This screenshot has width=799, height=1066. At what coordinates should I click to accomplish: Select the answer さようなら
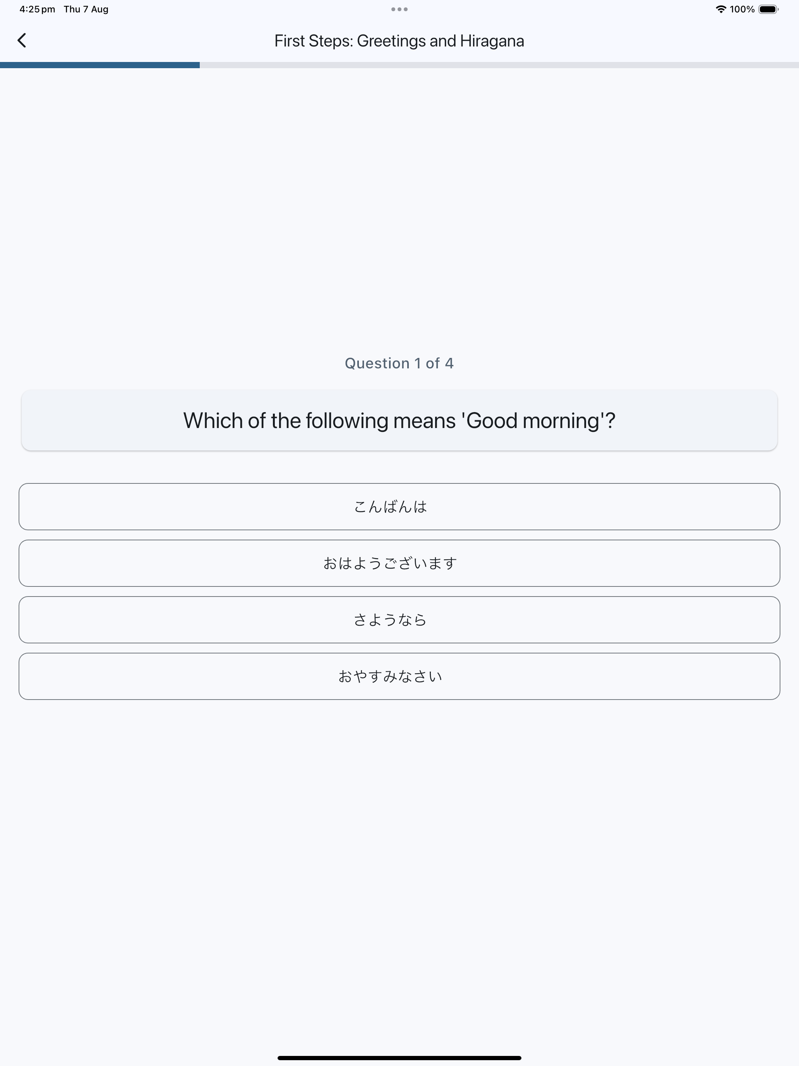point(399,620)
